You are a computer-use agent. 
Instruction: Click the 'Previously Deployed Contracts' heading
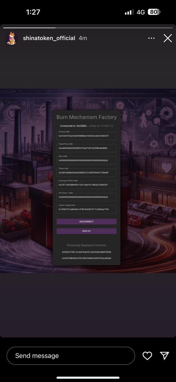(x=86, y=245)
